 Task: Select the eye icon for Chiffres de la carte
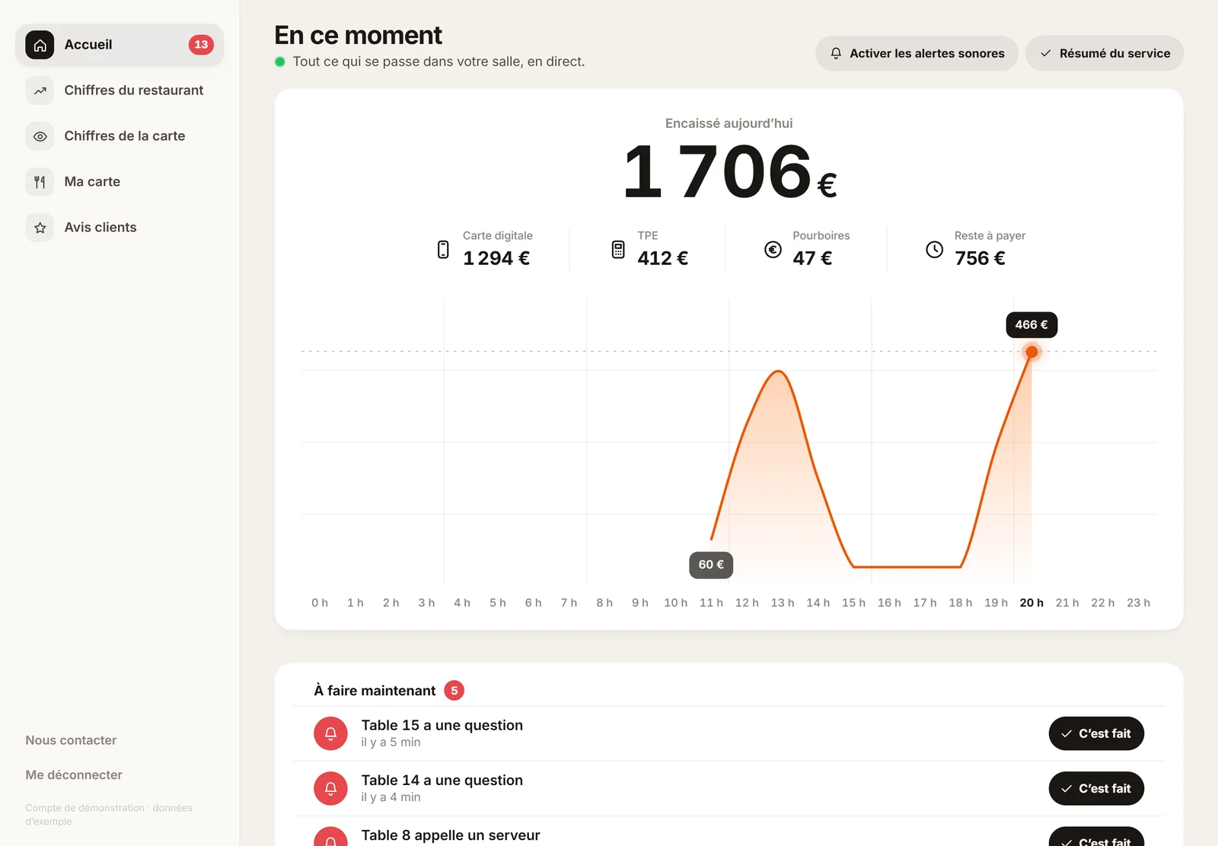tap(40, 136)
